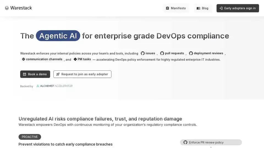264x148 pixels.
Task: Click the Enforce PR review policy pill
Action: [x=211, y=143]
